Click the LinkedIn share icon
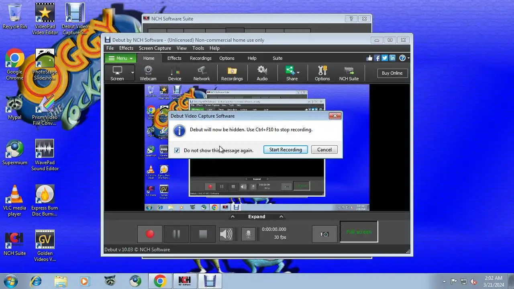The width and height of the screenshot is (514, 289). (392, 58)
